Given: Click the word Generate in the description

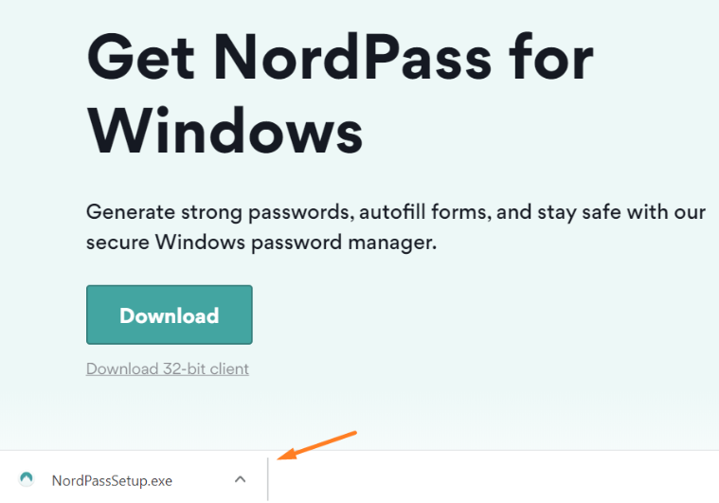Looking at the screenshot, I should tap(131, 212).
